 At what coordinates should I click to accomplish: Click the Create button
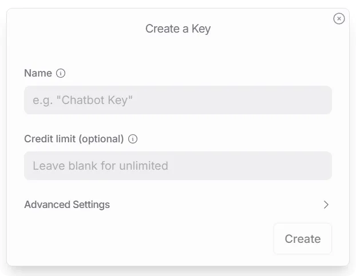click(x=302, y=238)
